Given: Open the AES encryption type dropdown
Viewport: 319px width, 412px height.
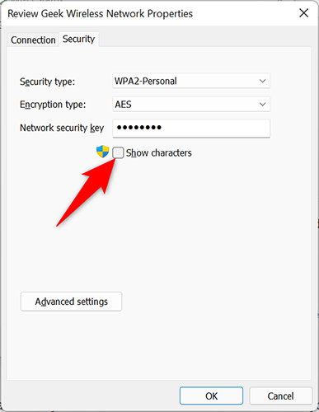Looking at the screenshot, I should tap(191, 105).
